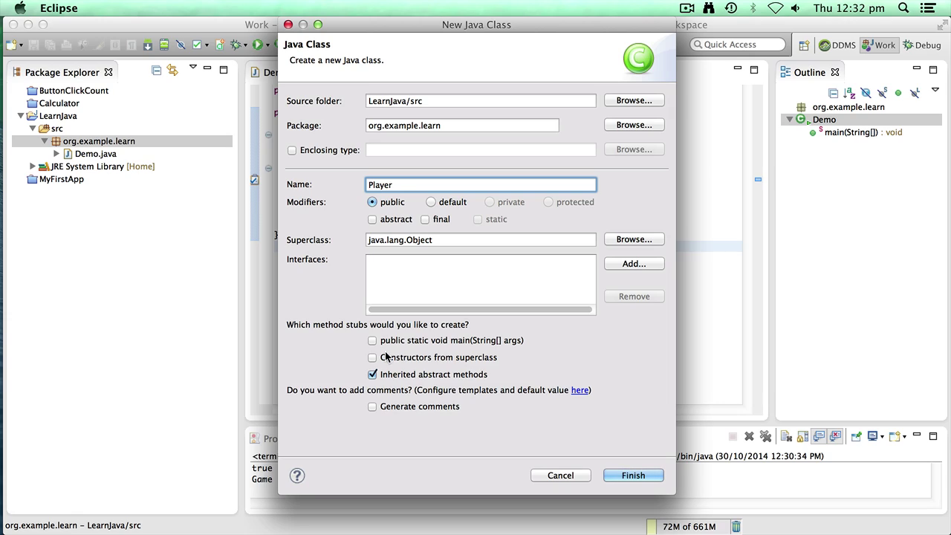Remove launch with single X in console
The height and width of the screenshot is (535, 951).
click(x=749, y=436)
